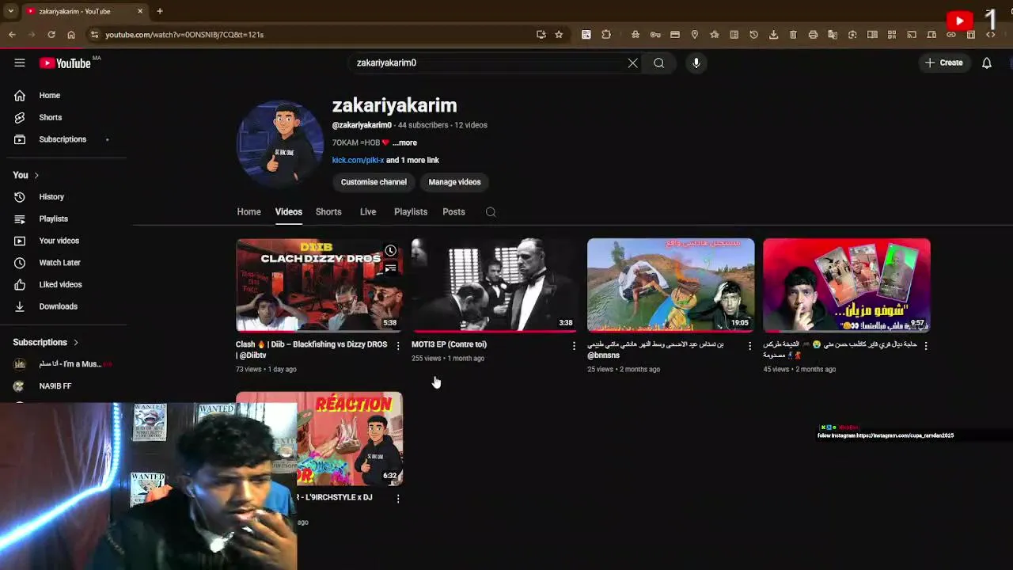Open more options for L'9IRCHSTYLE video

(398, 499)
